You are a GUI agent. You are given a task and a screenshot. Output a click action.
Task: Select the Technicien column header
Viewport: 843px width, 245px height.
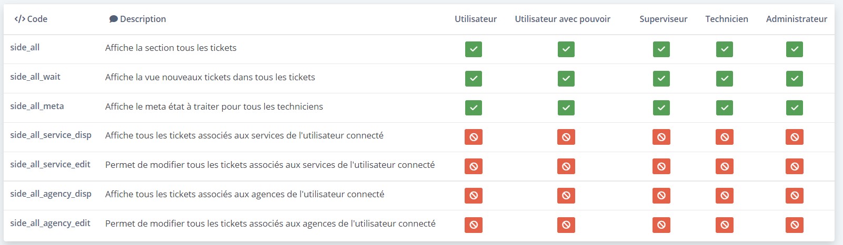[727, 19]
